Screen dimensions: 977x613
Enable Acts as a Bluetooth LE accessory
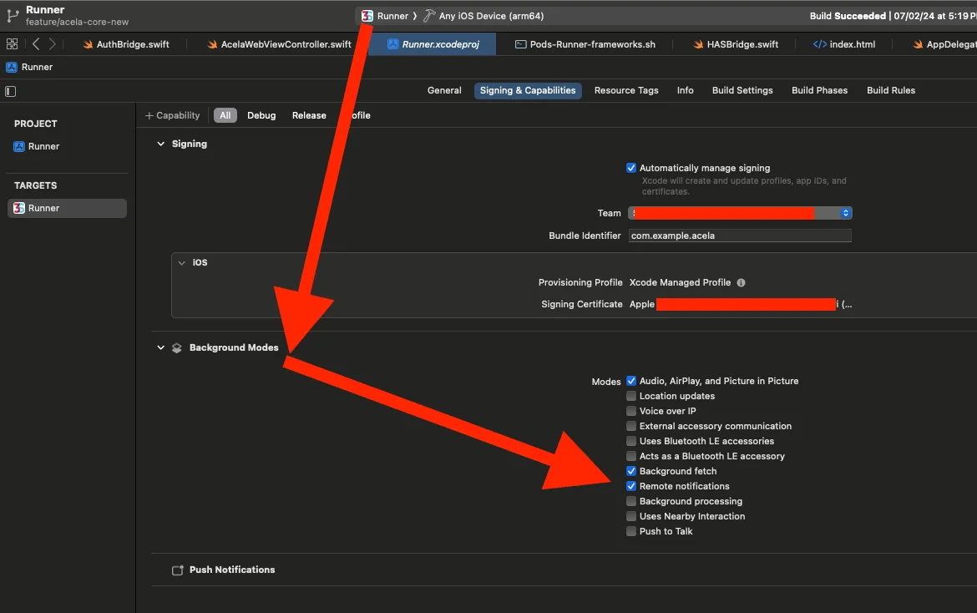pyautogui.click(x=631, y=456)
